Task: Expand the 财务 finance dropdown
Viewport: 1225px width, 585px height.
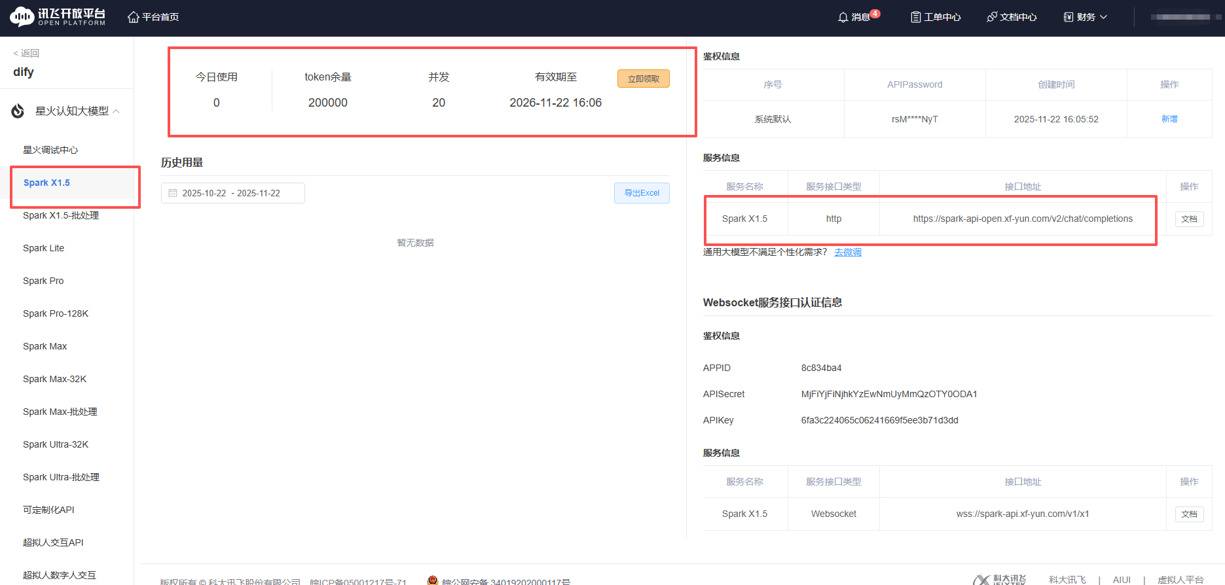Action: click(x=1085, y=17)
